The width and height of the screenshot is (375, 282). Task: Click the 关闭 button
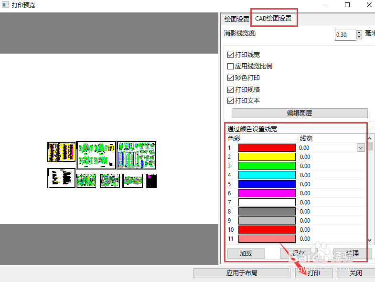pos(355,273)
